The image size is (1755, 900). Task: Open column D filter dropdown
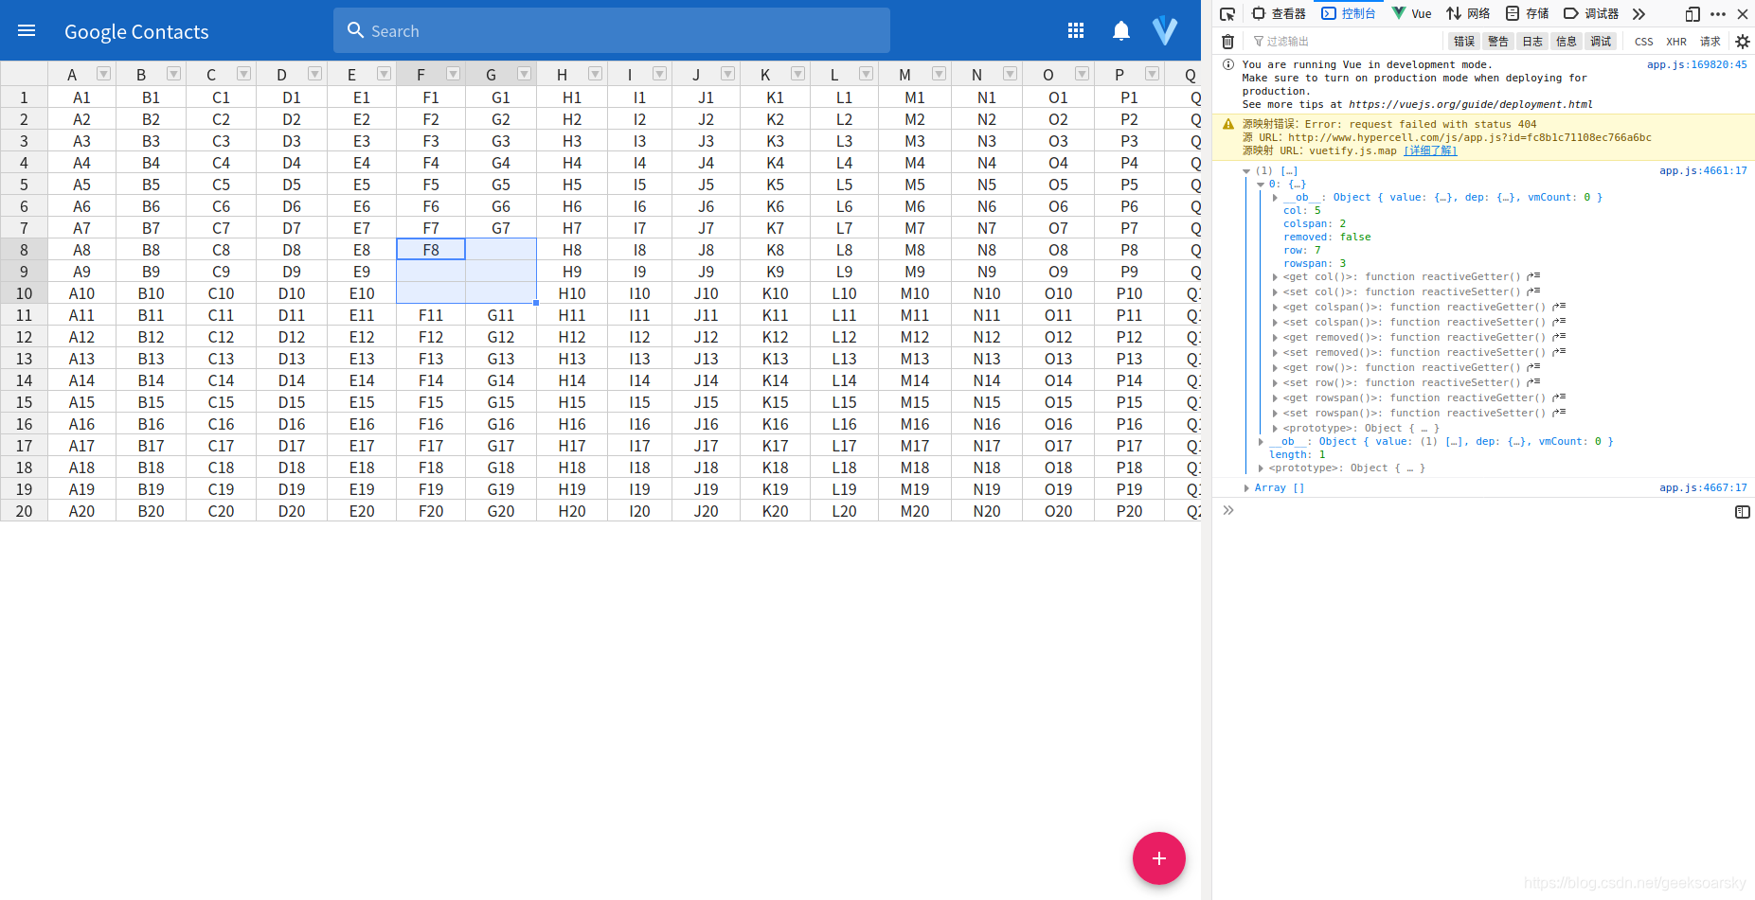314,74
